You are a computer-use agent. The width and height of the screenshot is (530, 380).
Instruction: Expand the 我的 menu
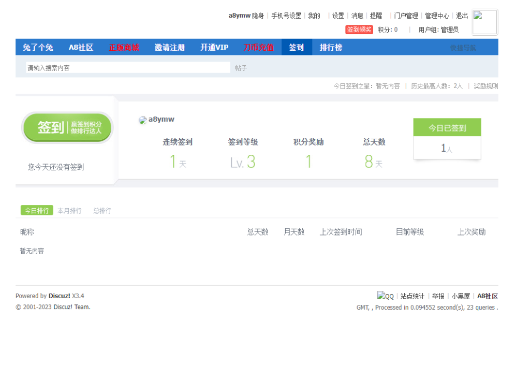[x=314, y=16]
